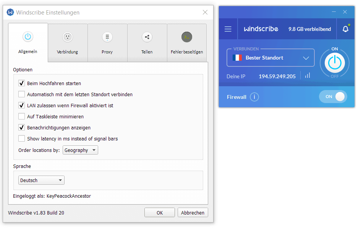This screenshot has height=229, width=361.
Task: Click the Teilen share icon
Action: point(147,37)
